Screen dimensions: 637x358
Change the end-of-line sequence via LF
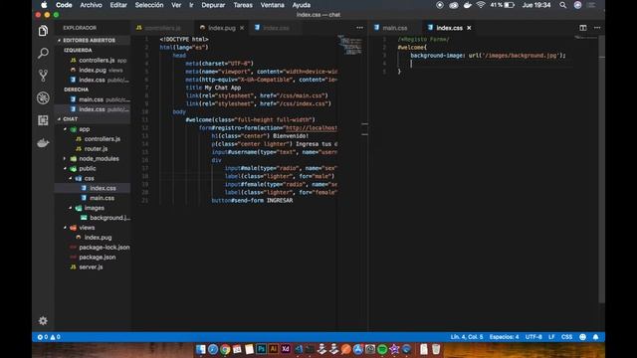tap(551, 337)
